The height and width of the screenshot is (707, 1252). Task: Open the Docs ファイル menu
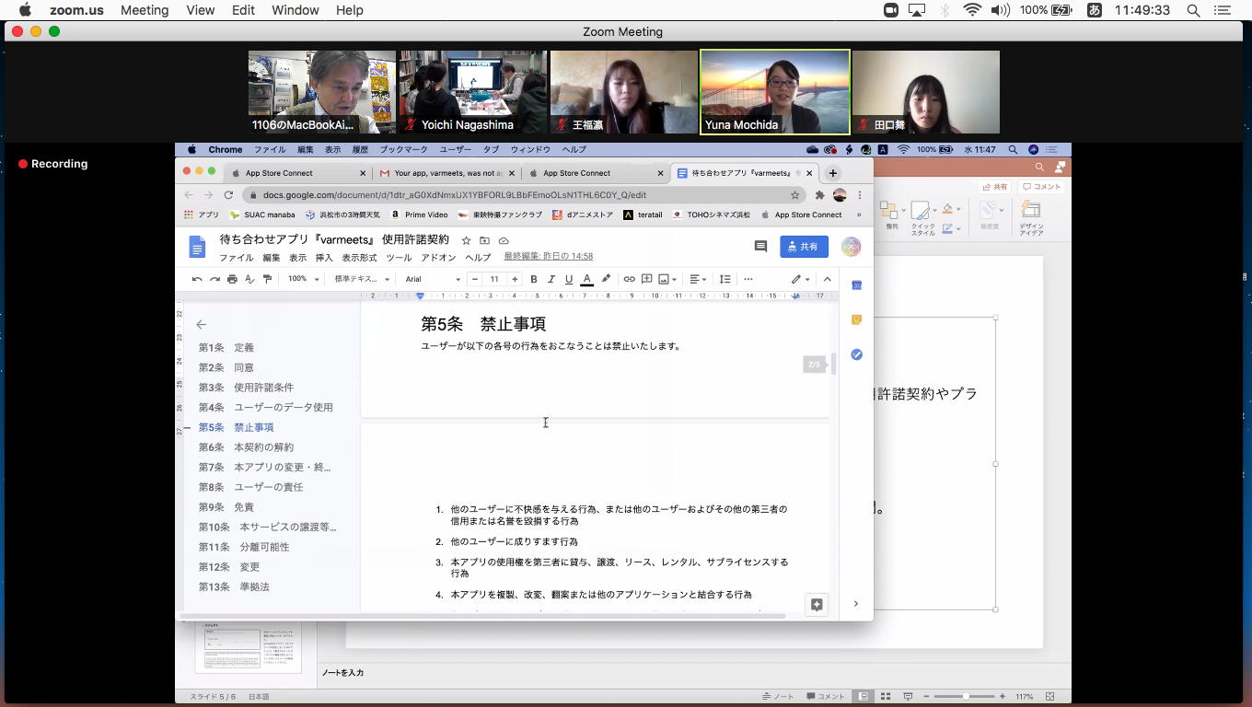[237, 258]
